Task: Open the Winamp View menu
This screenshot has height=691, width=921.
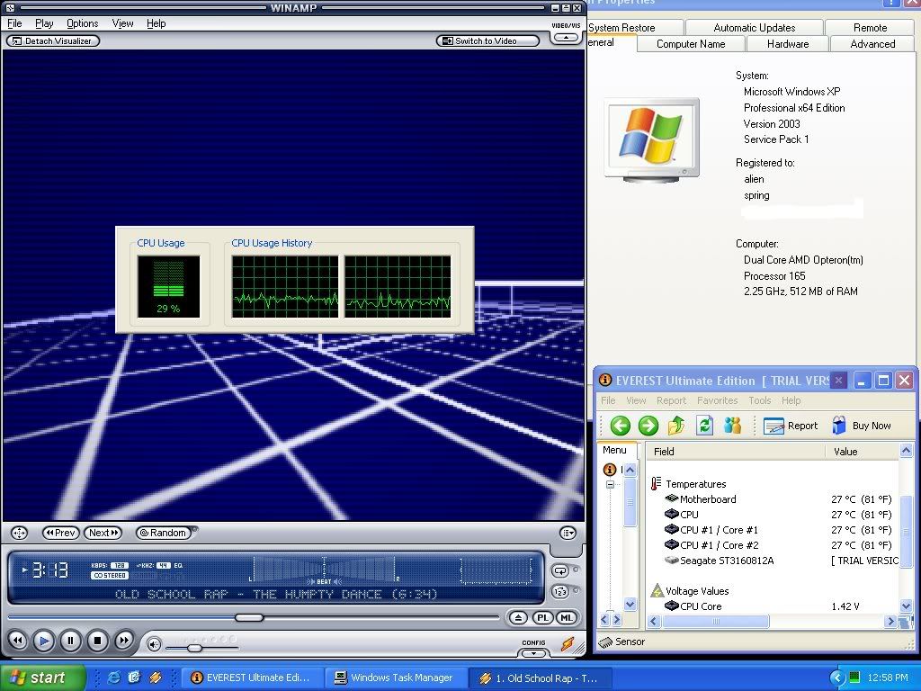Action: pyautogui.click(x=122, y=23)
